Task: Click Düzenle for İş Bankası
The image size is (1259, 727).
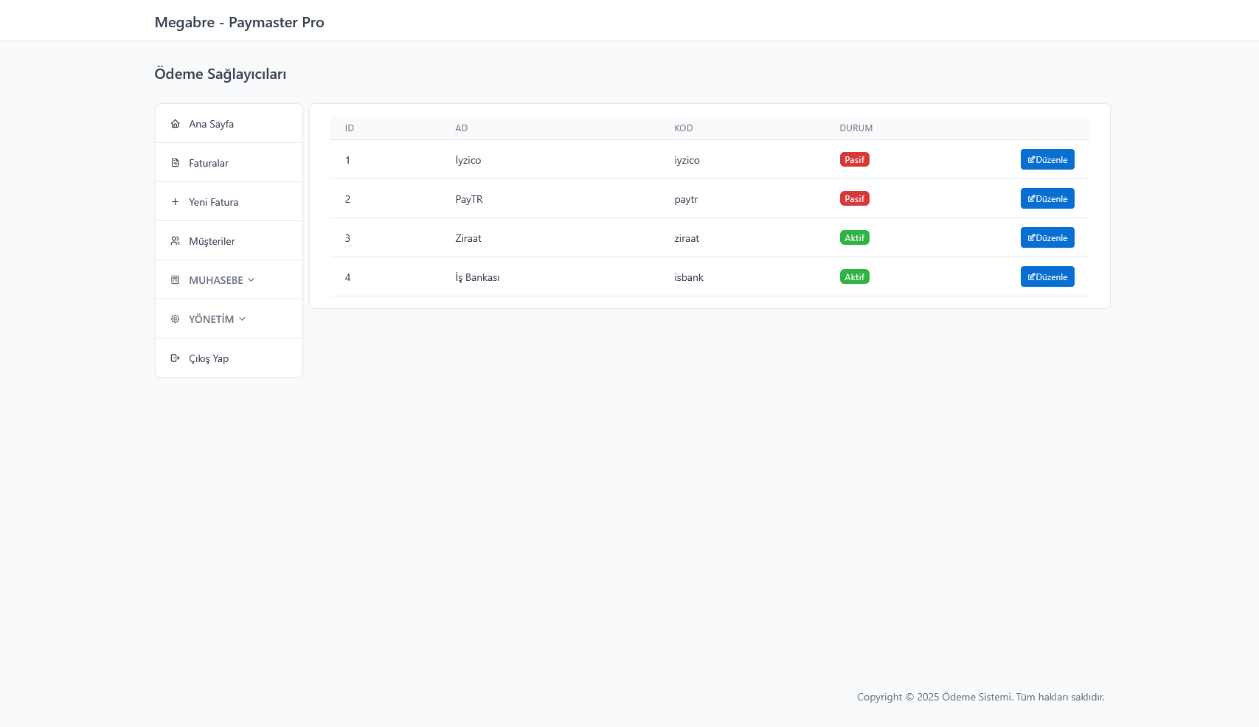Action: pos(1047,277)
